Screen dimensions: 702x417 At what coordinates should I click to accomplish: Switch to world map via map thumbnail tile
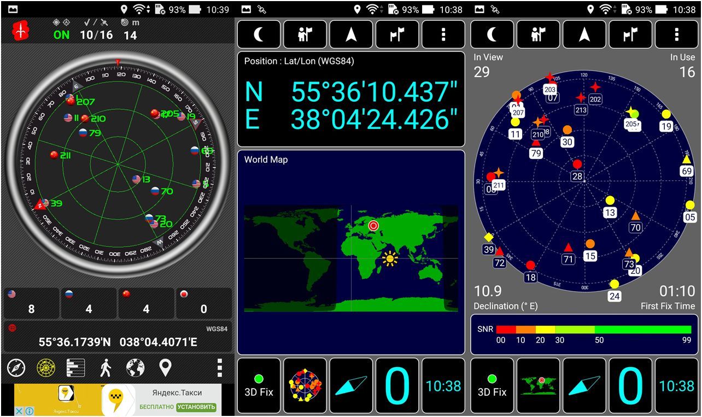click(x=539, y=386)
